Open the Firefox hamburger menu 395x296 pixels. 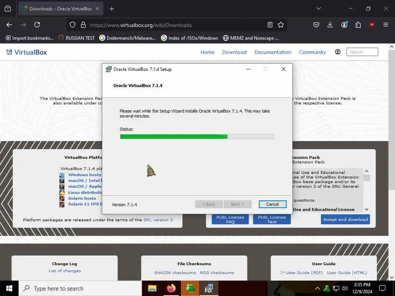[386, 25]
